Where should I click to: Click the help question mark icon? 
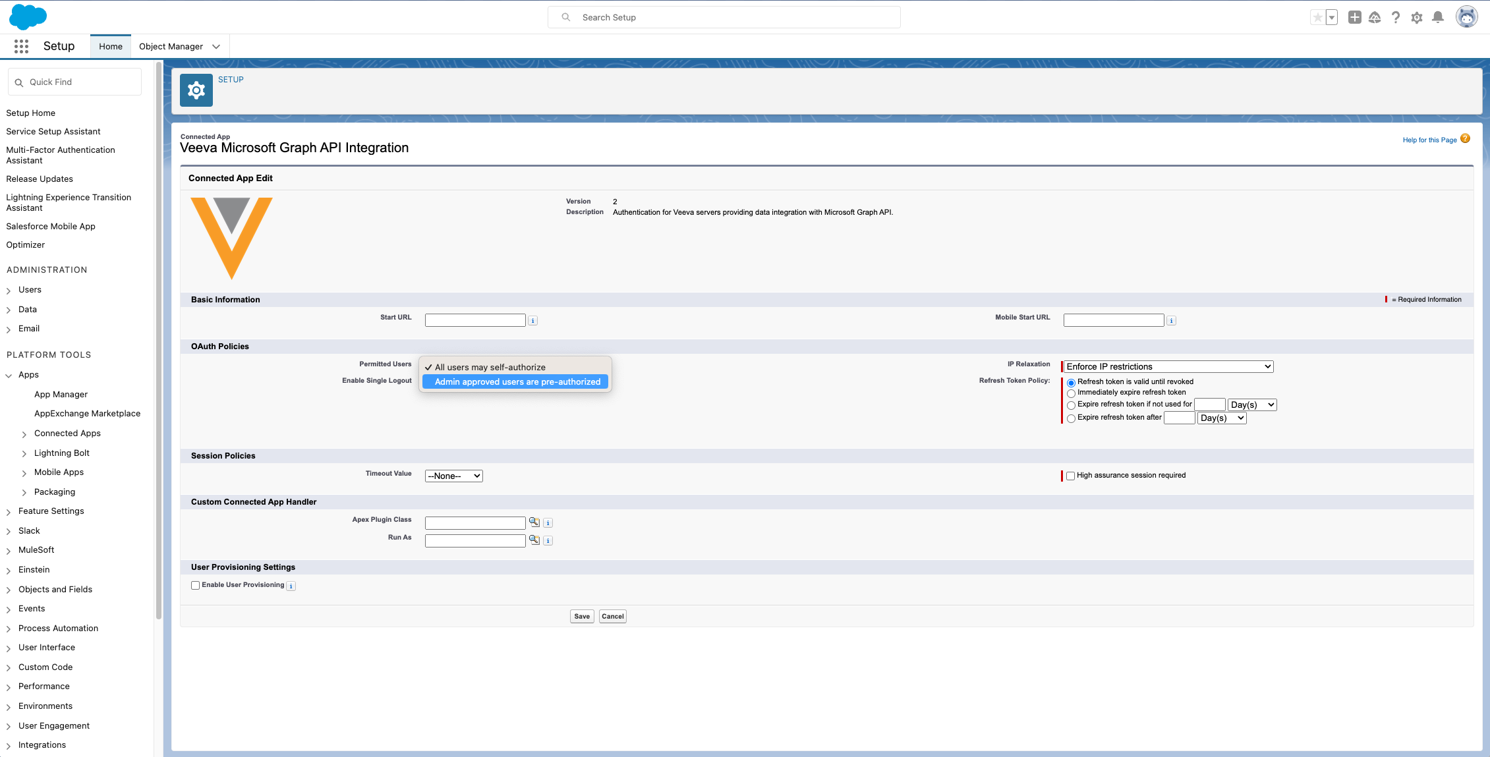tap(1396, 18)
